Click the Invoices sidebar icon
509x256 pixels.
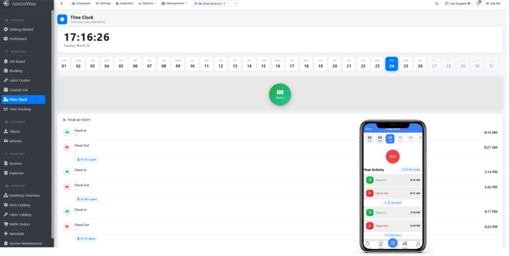click(x=5, y=163)
